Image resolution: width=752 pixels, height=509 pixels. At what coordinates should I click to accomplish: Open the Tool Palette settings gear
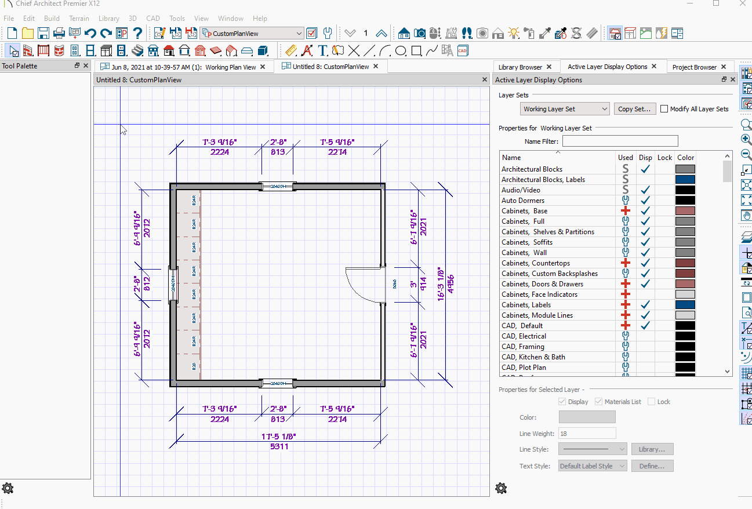pyautogui.click(x=8, y=488)
